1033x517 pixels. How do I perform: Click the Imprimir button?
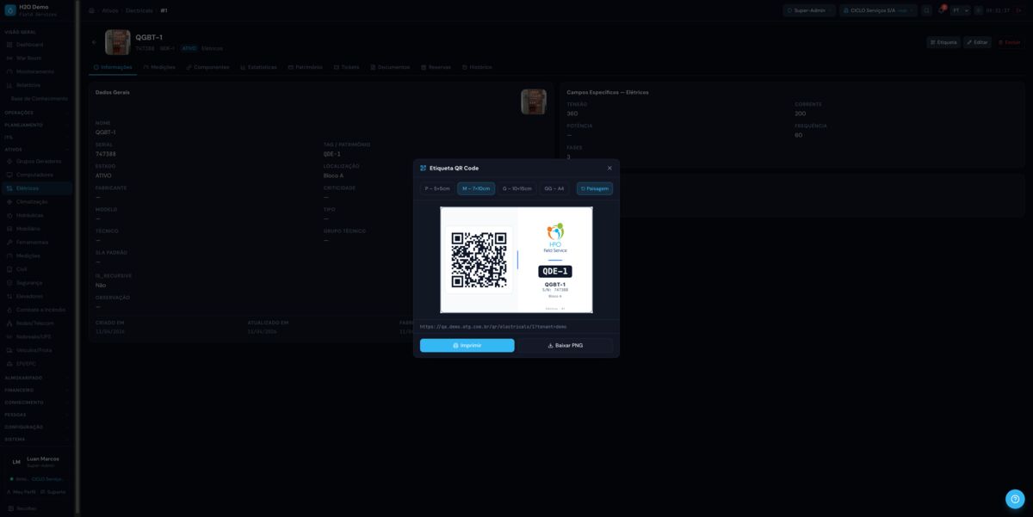point(467,345)
